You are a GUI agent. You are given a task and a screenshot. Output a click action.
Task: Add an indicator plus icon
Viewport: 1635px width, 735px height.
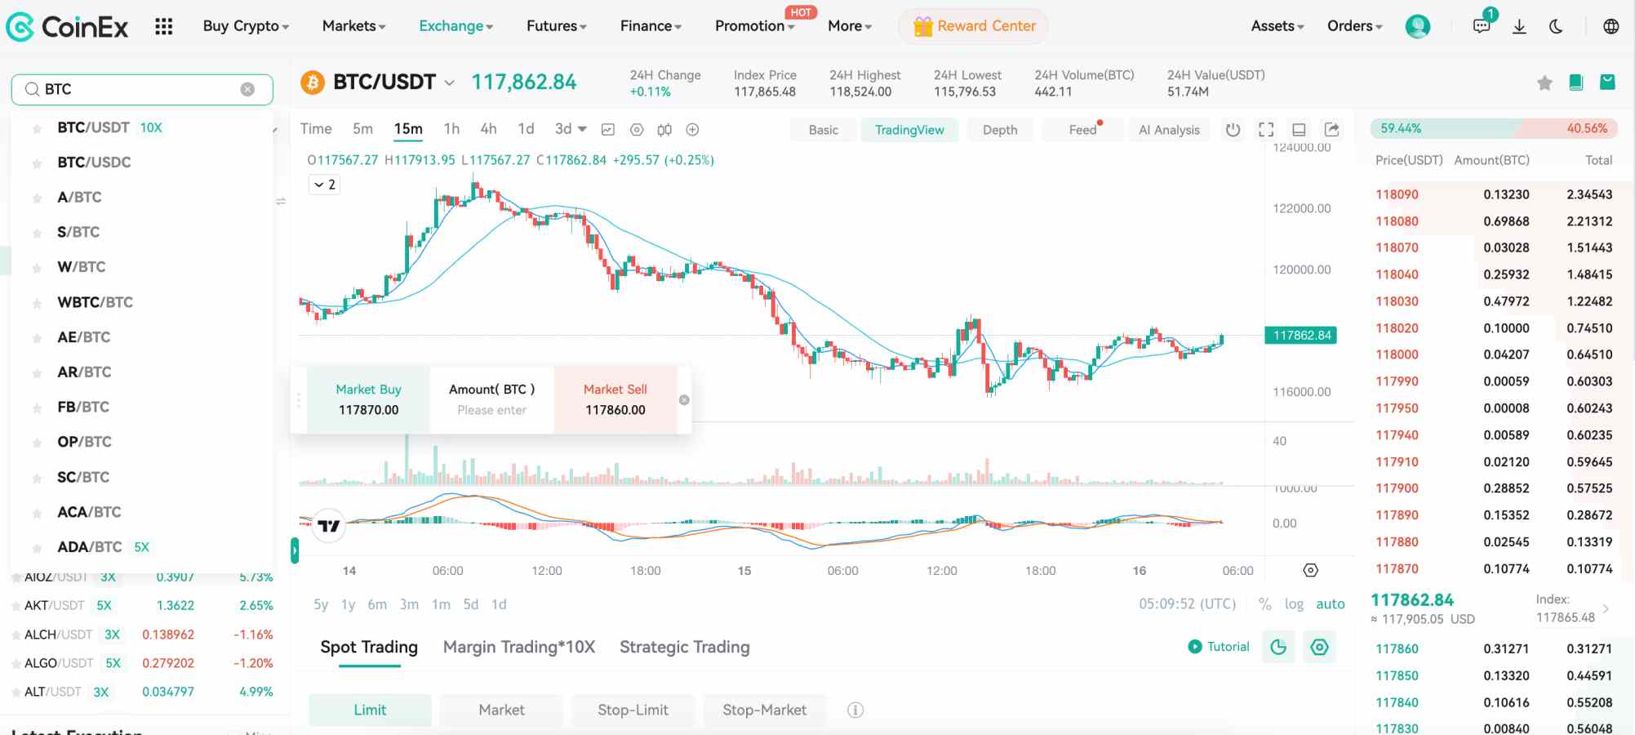692,129
